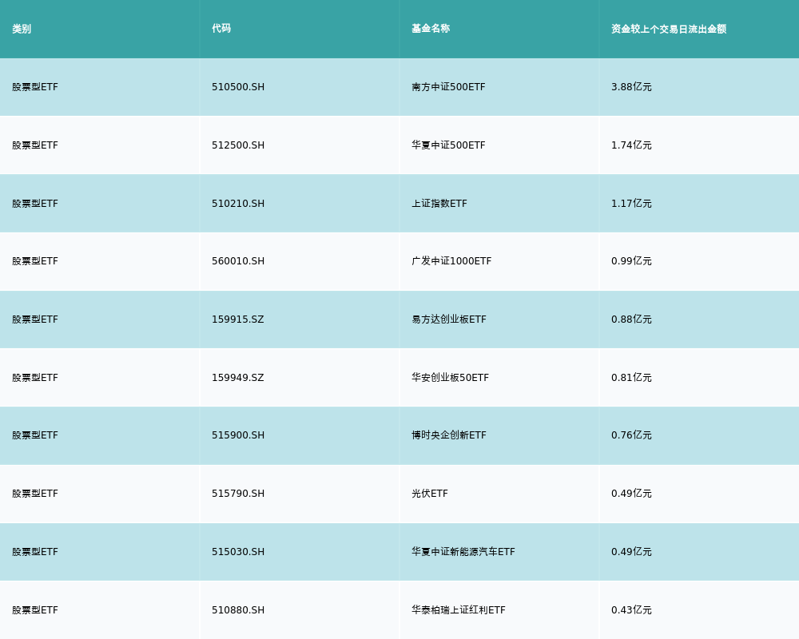This screenshot has width=799, height=639.
Task: Select code 560010.SH
Action: 238,261
